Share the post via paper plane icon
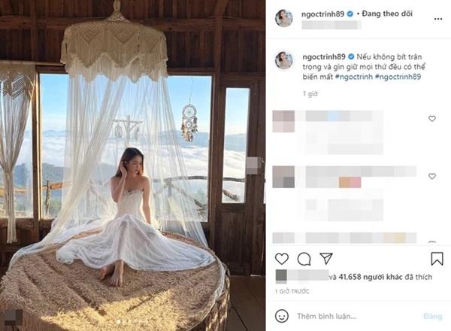The image size is (451, 331). click(x=326, y=259)
